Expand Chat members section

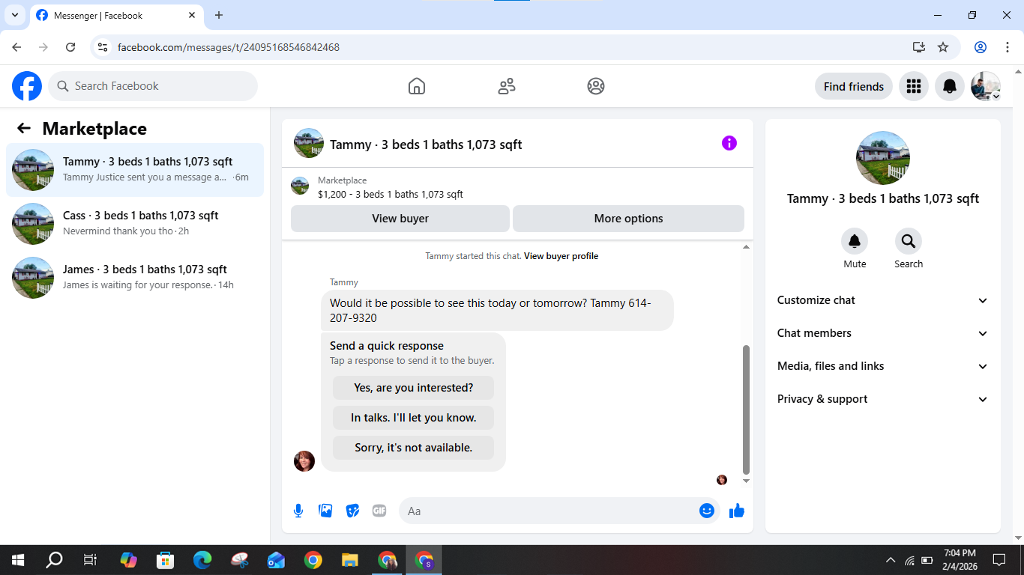click(883, 333)
